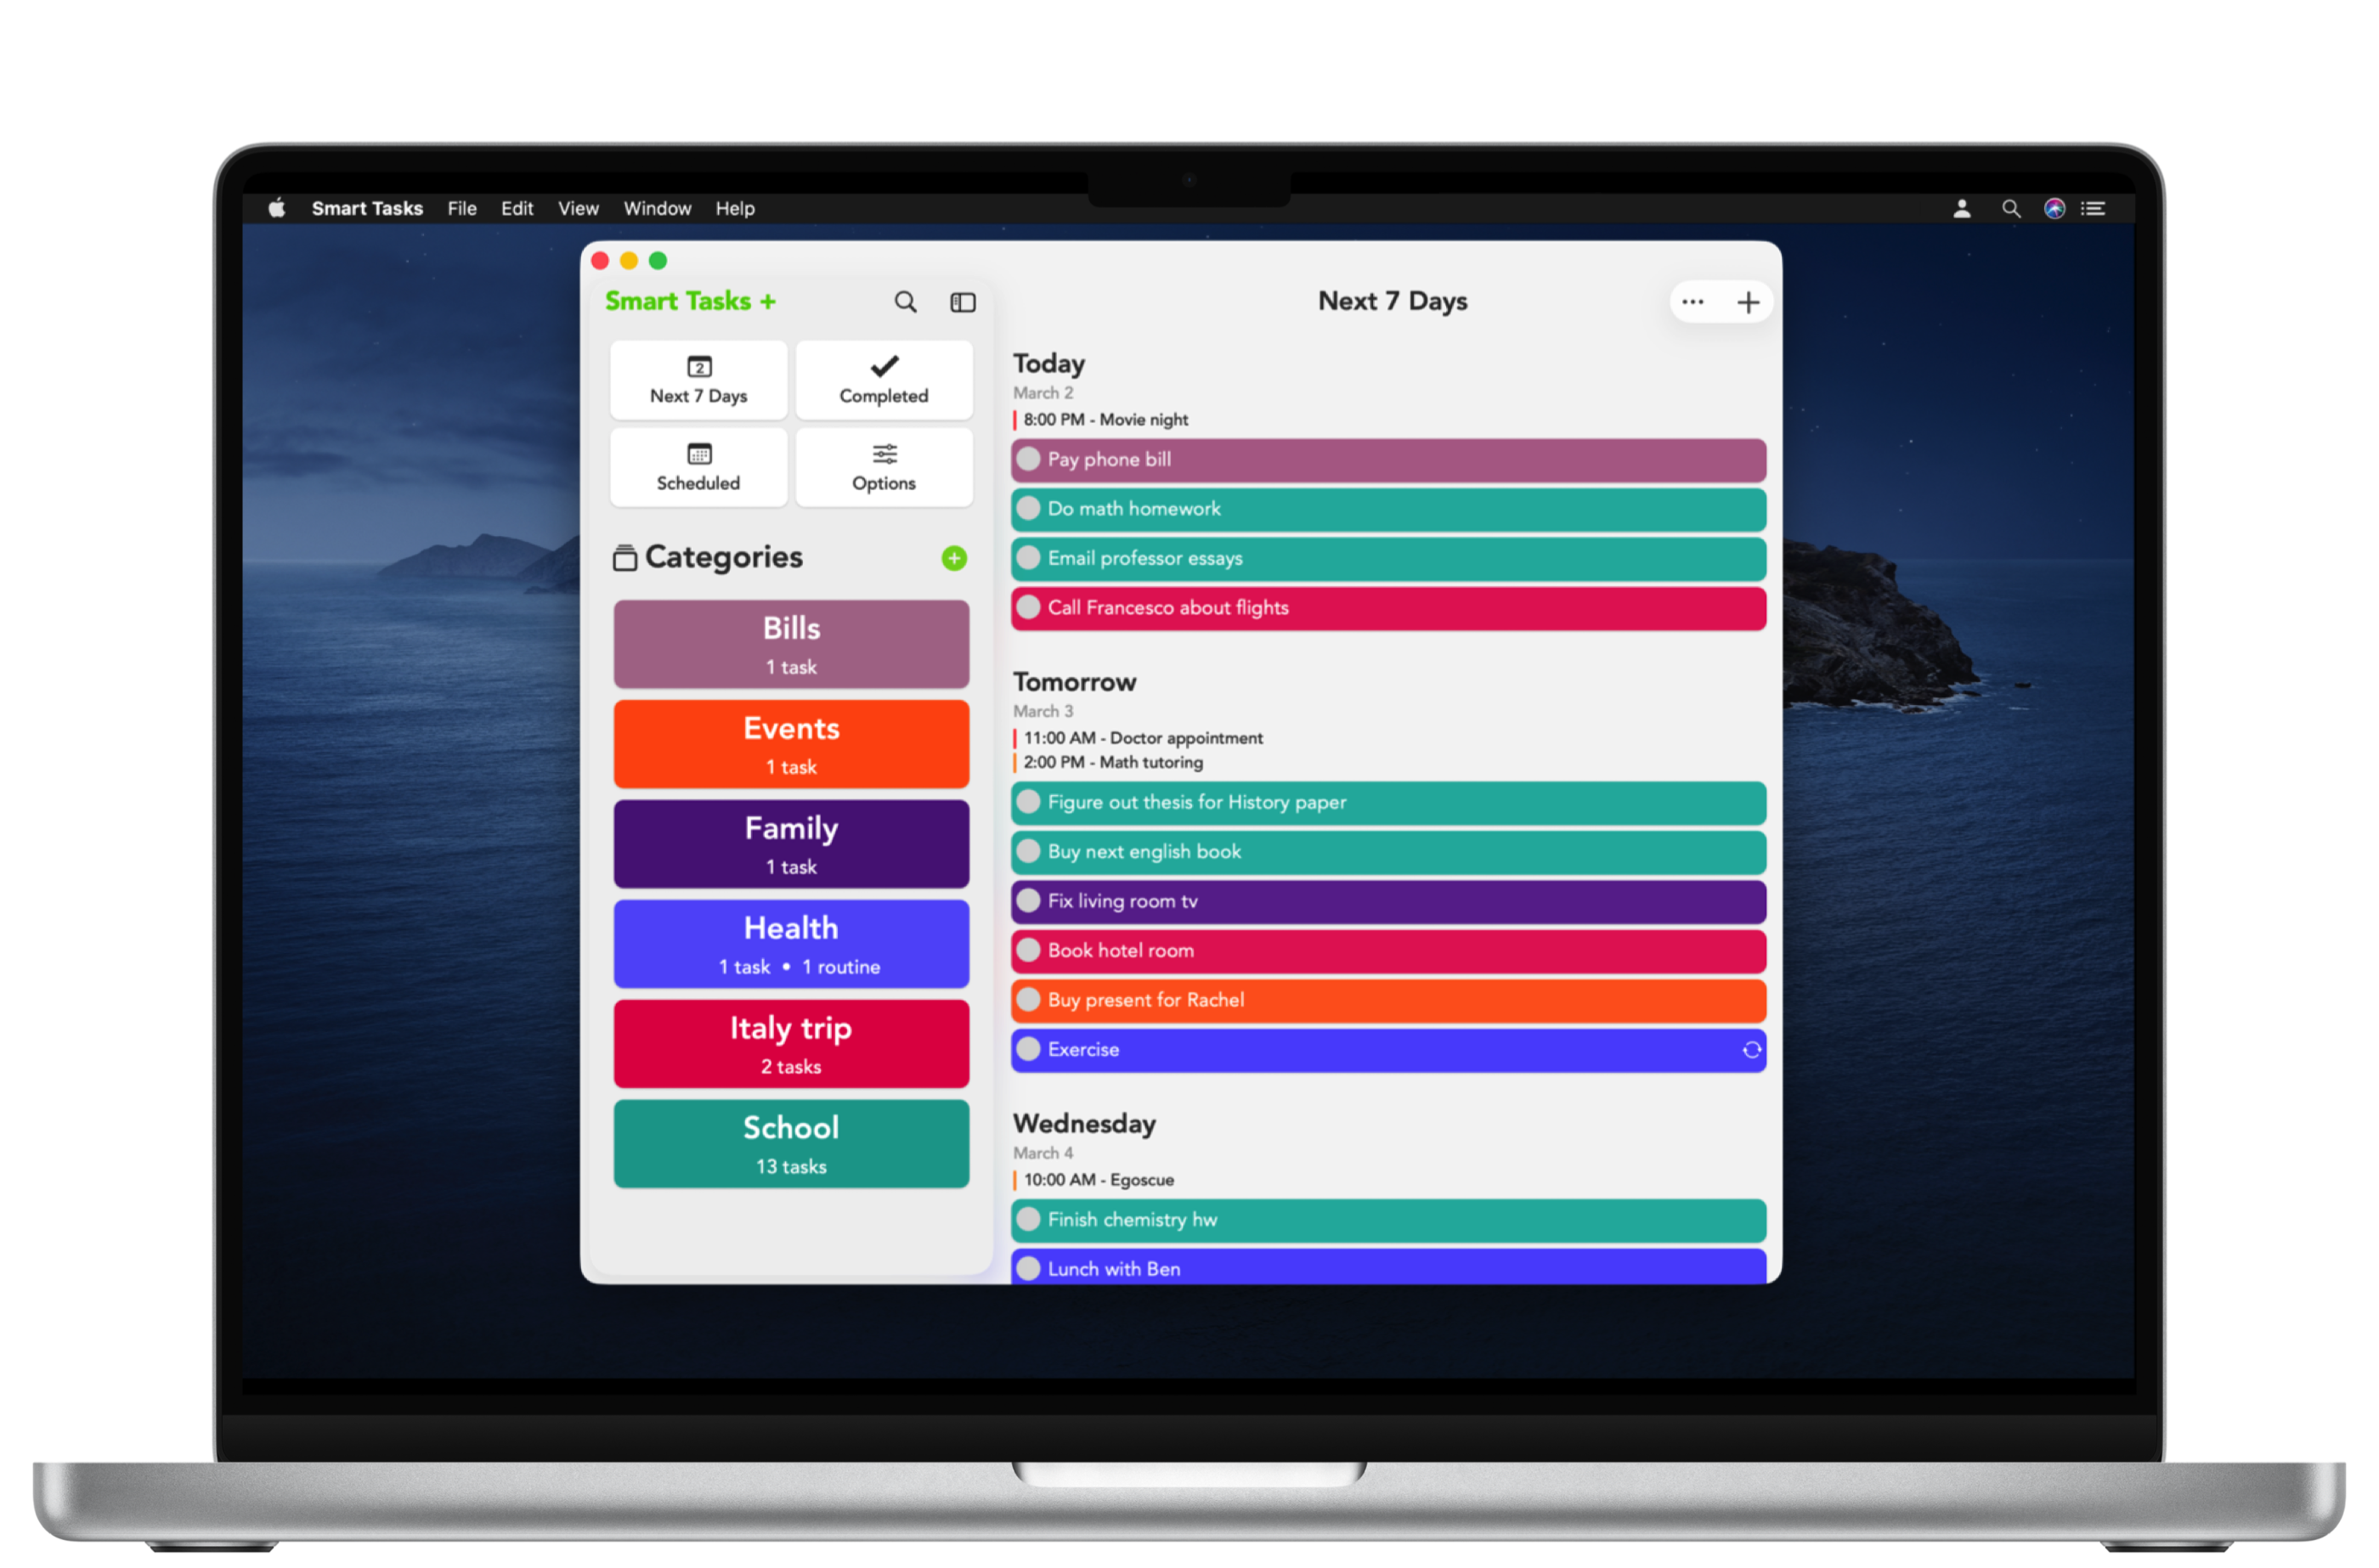The image size is (2379, 1568).
Task: Click the Wednesday heading
Action: (1084, 1124)
